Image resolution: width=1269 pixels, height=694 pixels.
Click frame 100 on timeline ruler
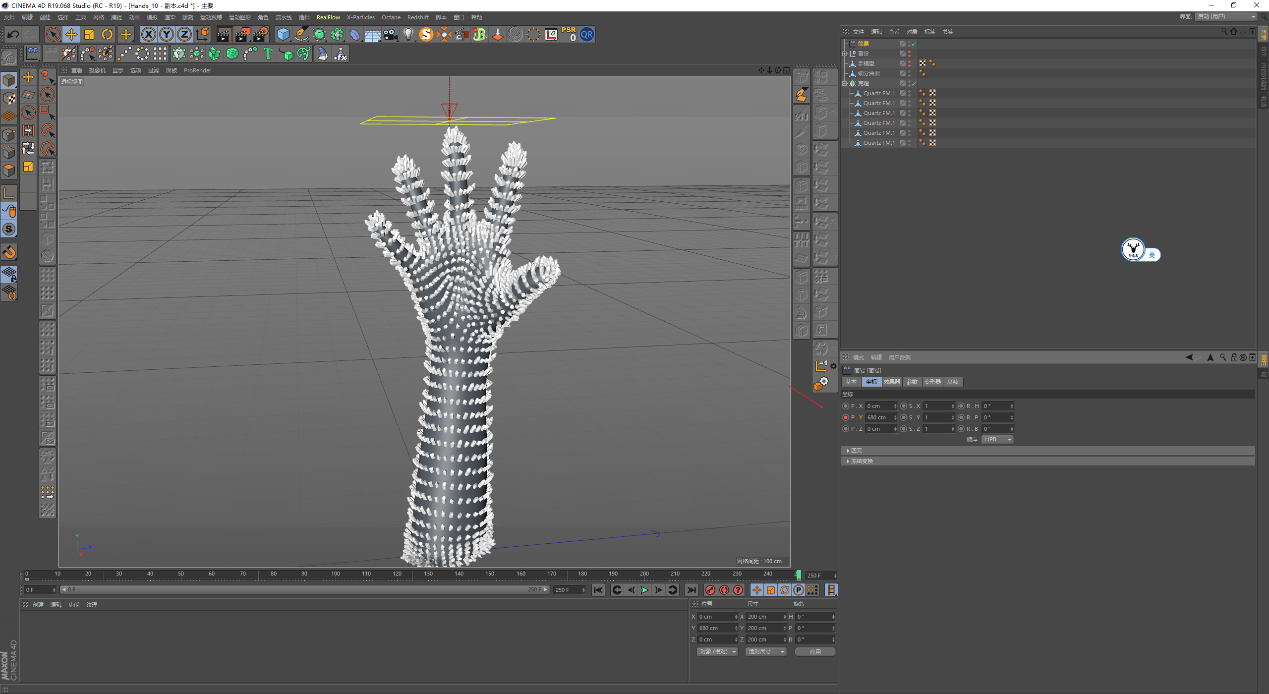point(336,575)
